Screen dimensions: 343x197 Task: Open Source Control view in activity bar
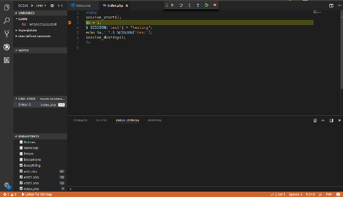(6, 34)
